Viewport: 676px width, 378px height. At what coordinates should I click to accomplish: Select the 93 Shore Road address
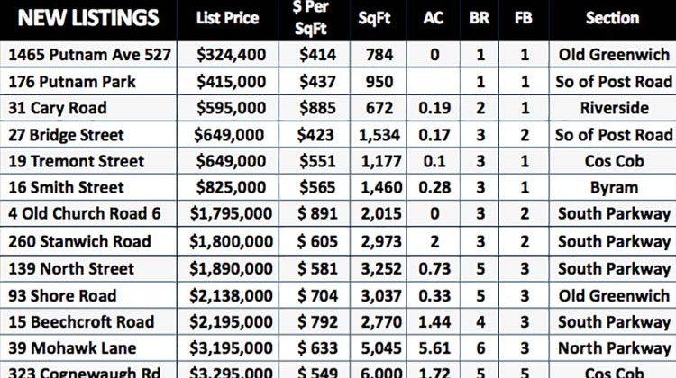pyautogui.click(x=62, y=296)
